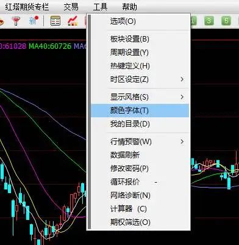Open the red trend chart toolbar icon
This screenshot has width=239, height=245.
coord(73,21)
